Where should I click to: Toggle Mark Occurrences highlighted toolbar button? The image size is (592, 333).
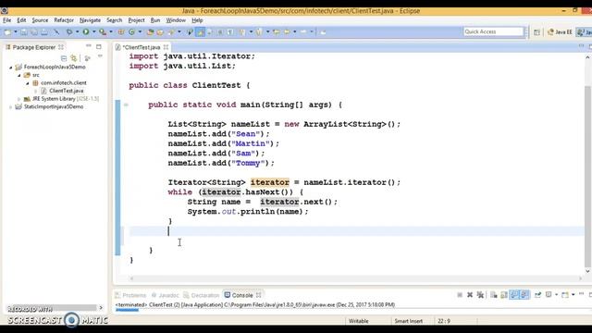200,32
